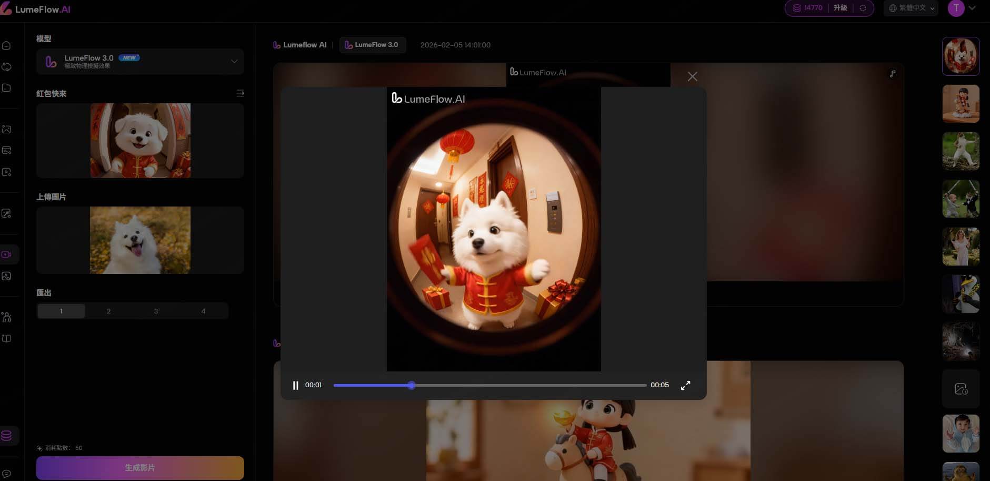Viewport: 990px width, 481px height.
Task: Click the music note icon on video
Action: pos(893,74)
